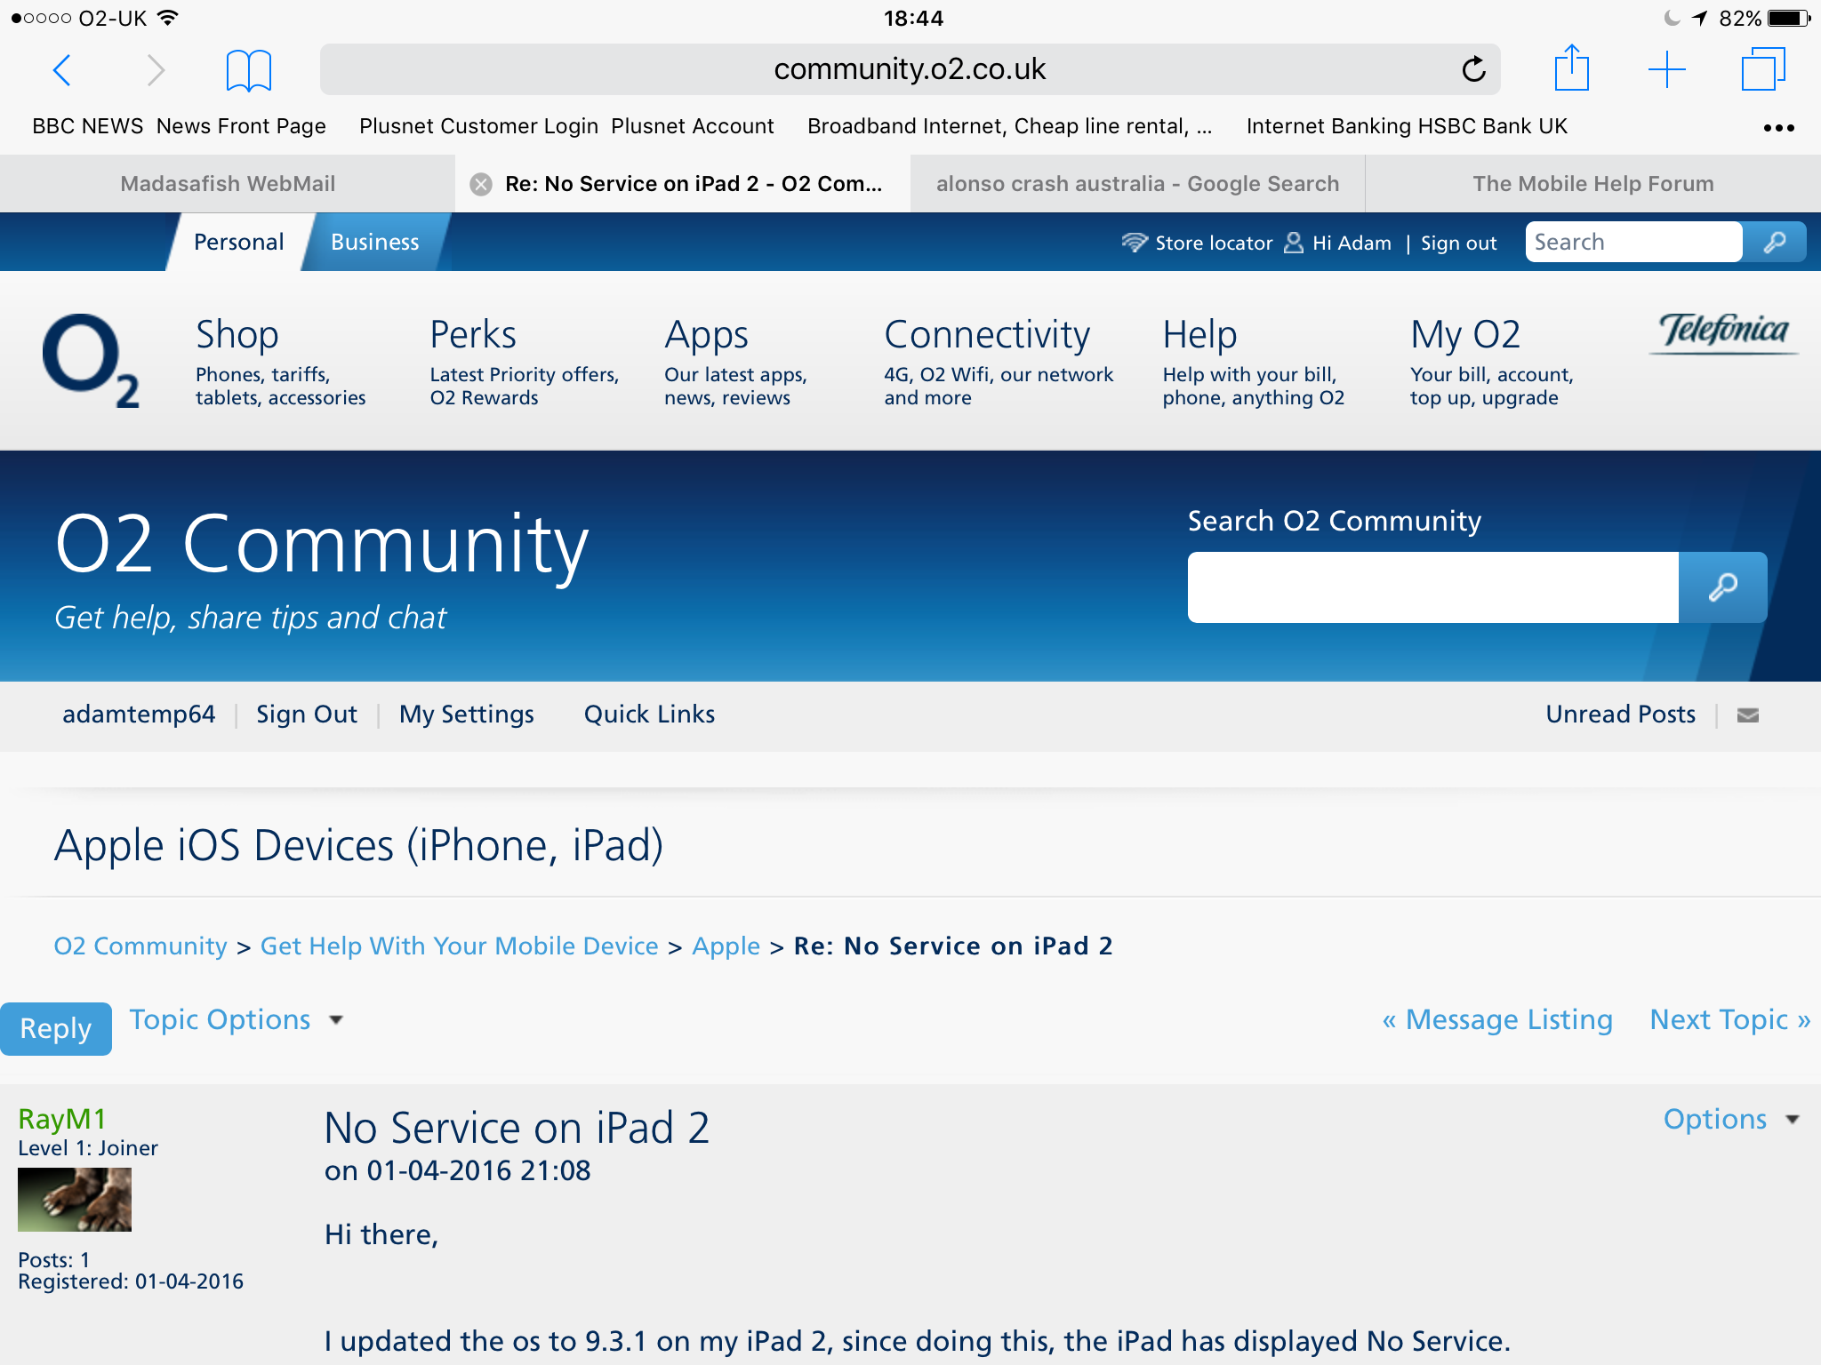The width and height of the screenshot is (1821, 1365).
Task: Expand the Topic Options dropdown
Action: [x=237, y=1019]
